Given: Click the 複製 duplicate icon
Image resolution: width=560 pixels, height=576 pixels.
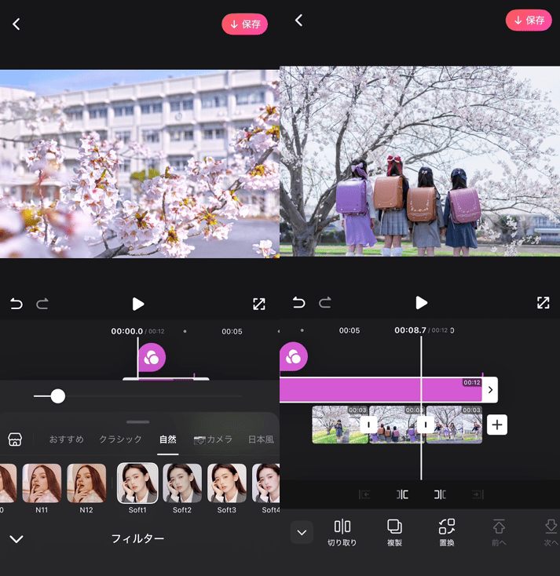Looking at the screenshot, I should 394,527.
